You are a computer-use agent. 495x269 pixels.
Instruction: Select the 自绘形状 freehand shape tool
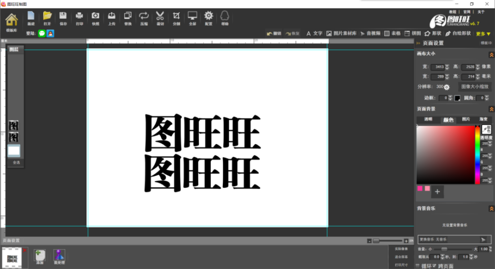[x=458, y=34]
